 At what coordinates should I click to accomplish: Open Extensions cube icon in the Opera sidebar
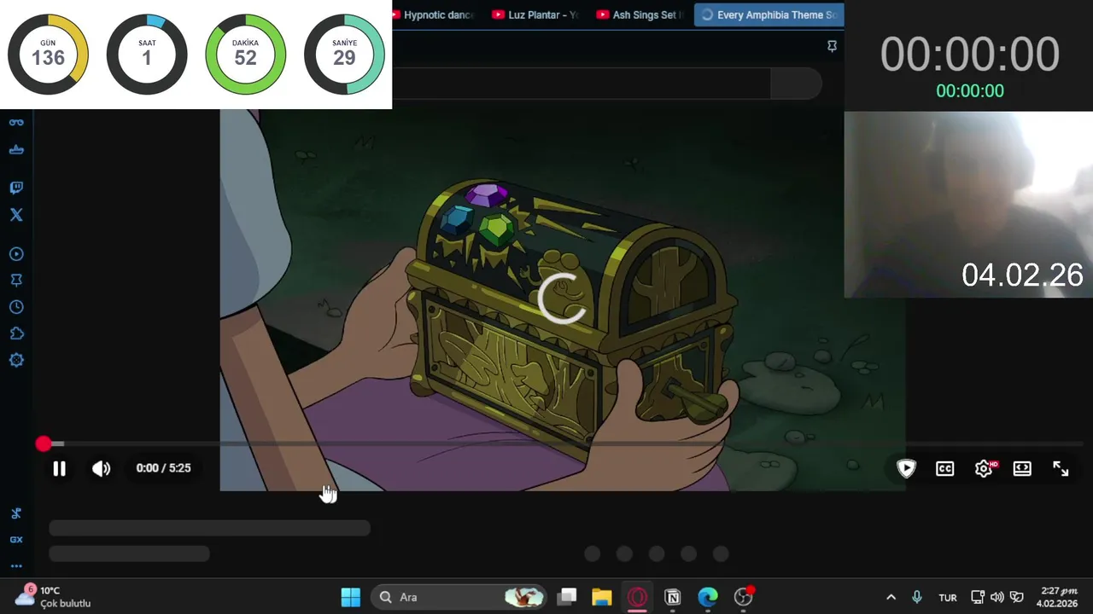pos(16,333)
